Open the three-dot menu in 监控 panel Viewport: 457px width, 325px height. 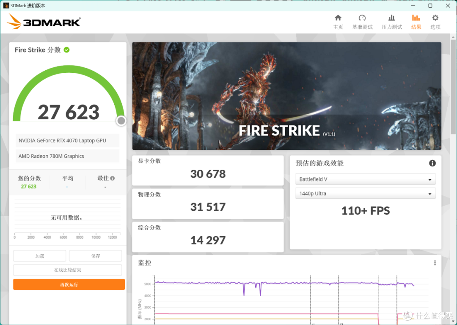(x=435, y=263)
